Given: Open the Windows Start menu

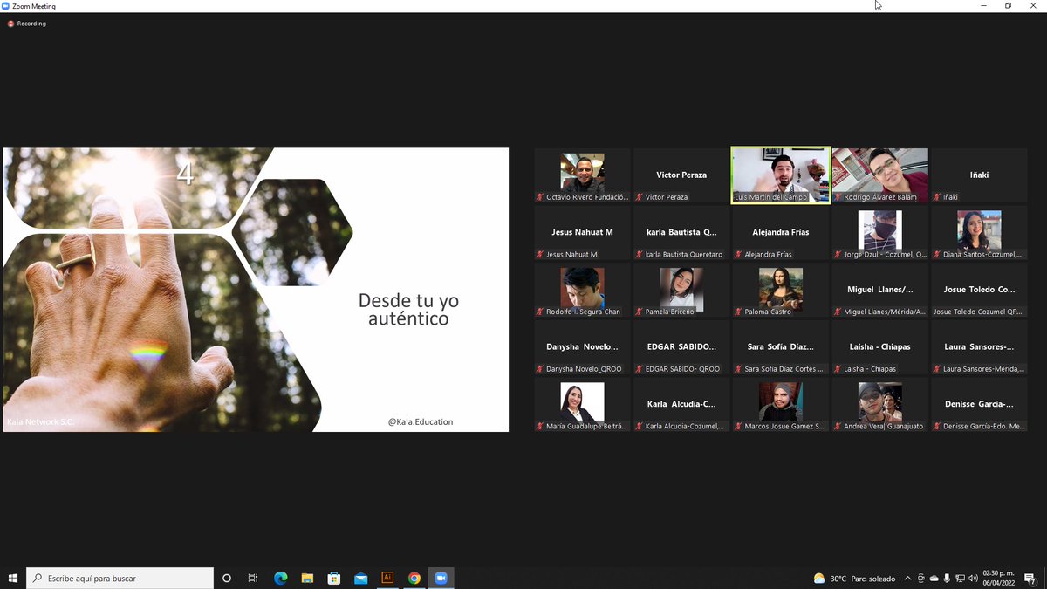Looking at the screenshot, I should 13,578.
